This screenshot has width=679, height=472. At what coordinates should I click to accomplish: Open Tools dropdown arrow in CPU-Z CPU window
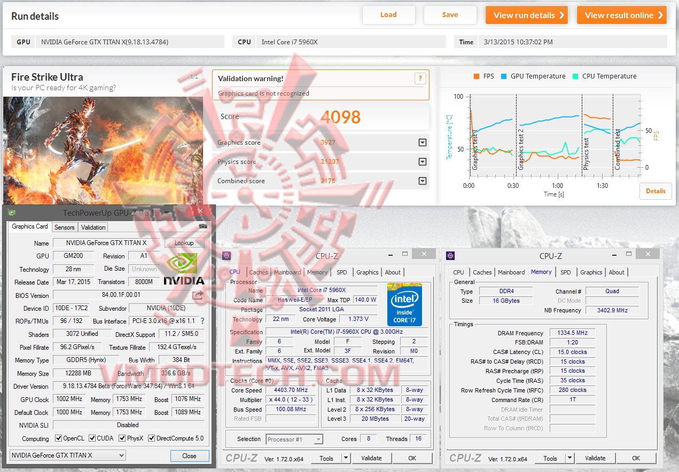pyautogui.click(x=346, y=458)
